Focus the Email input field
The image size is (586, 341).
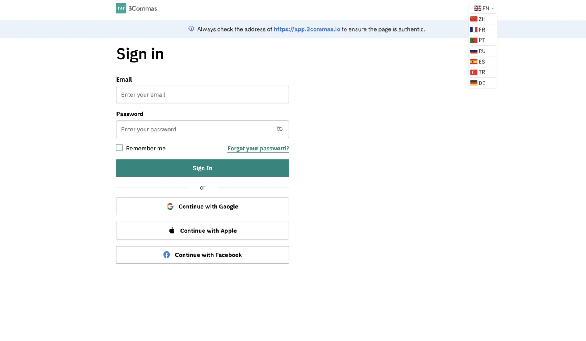click(x=203, y=94)
